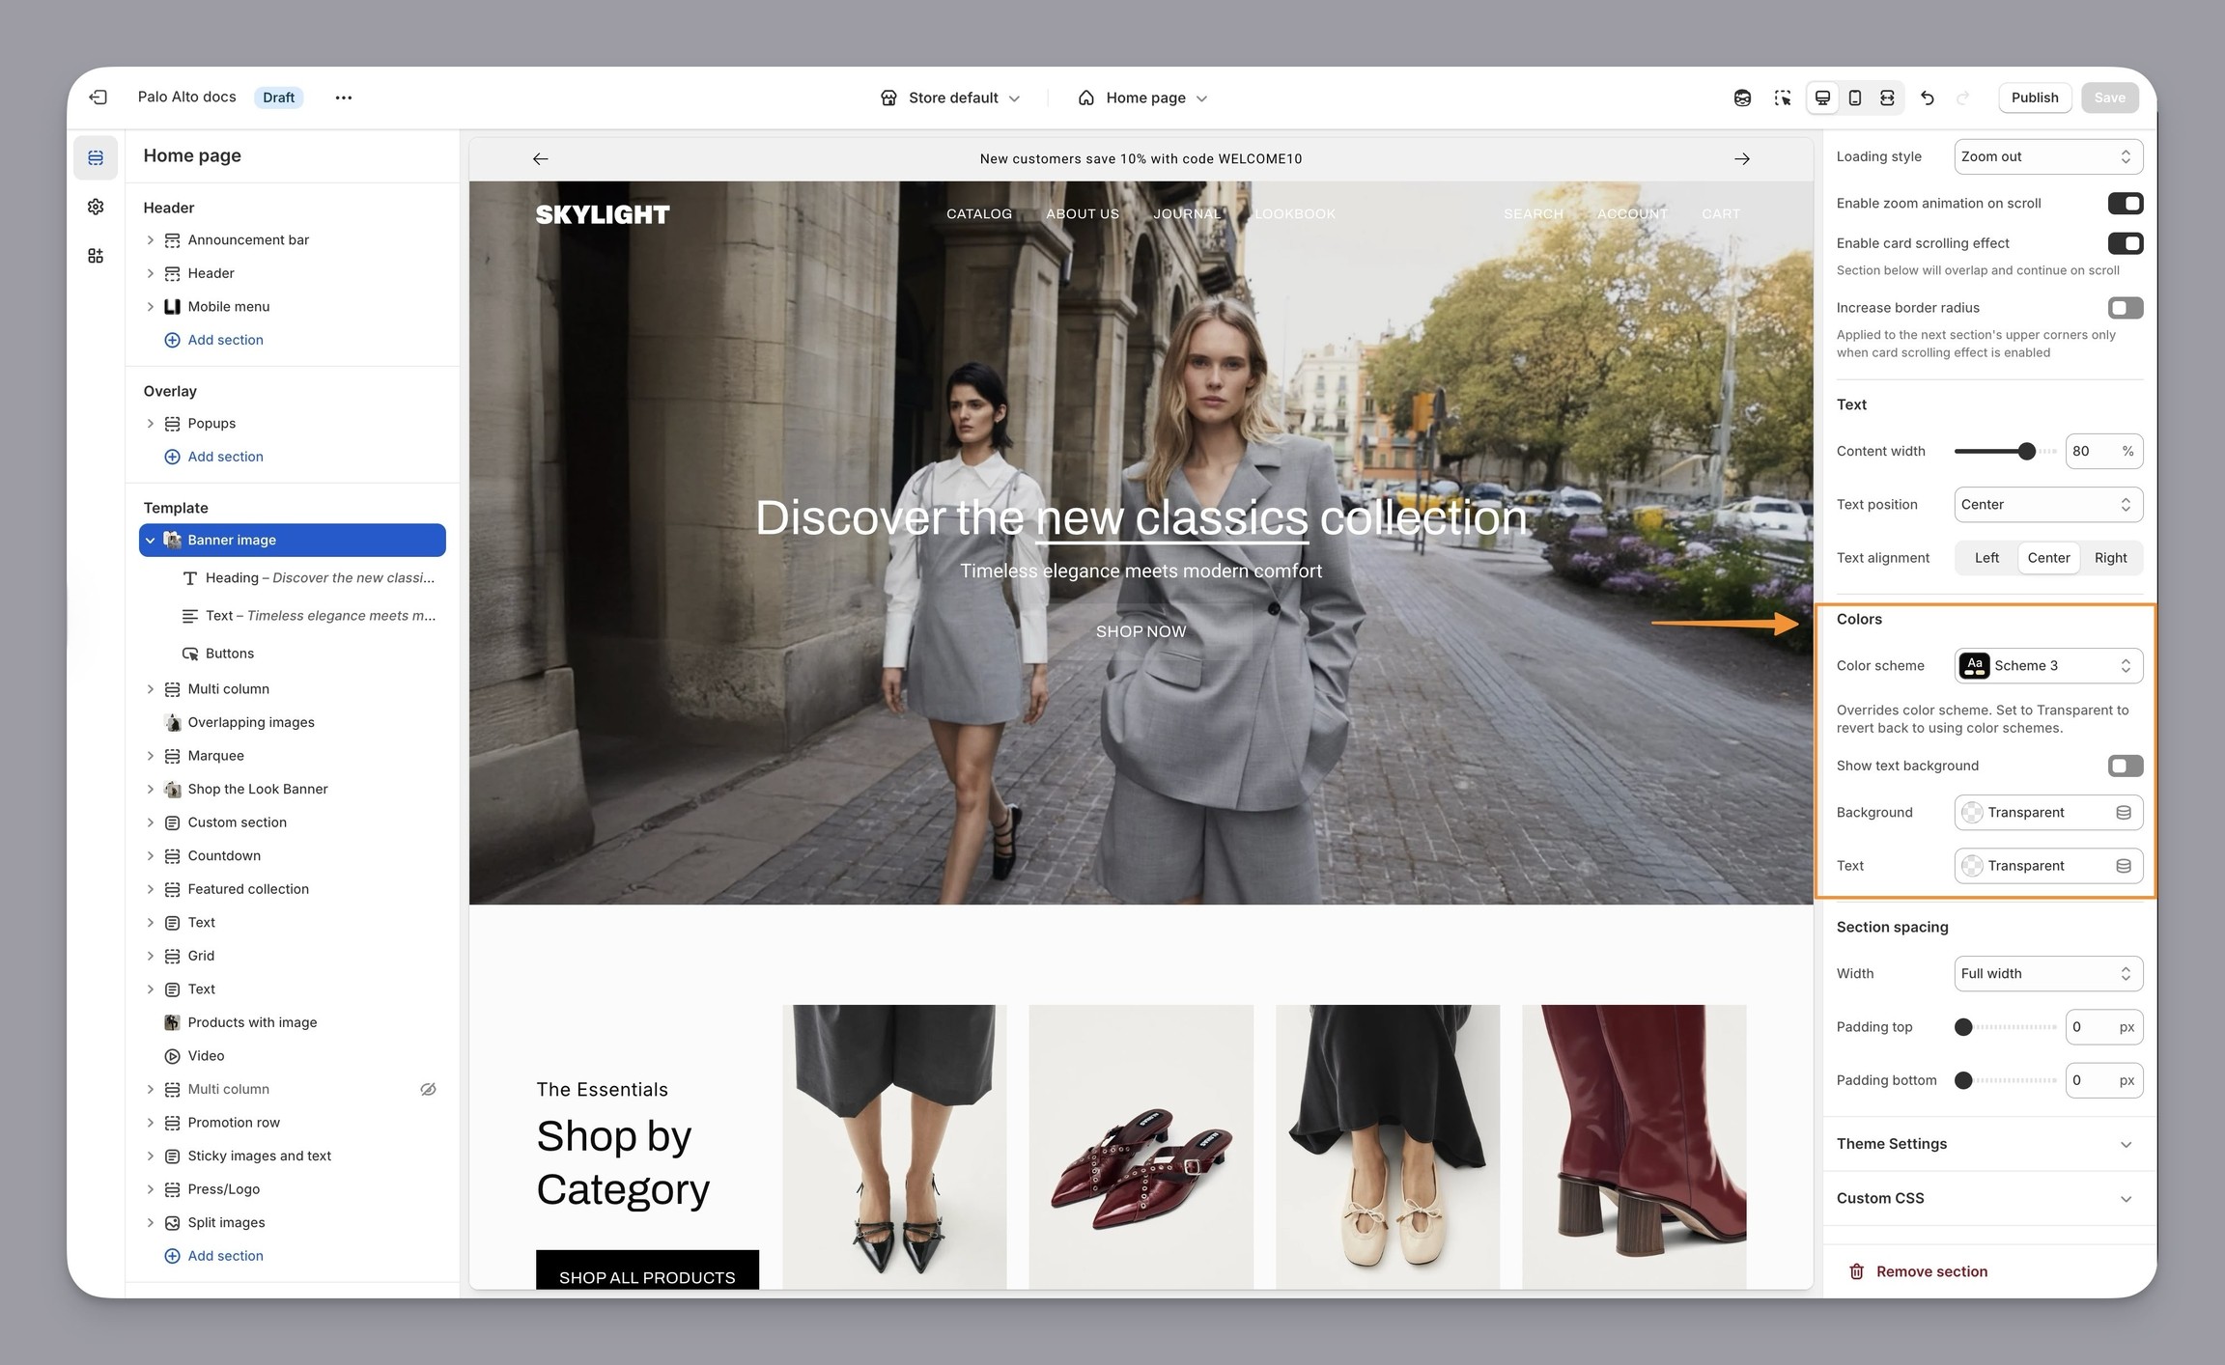This screenshot has width=2225, height=1365.
Task: Select Left text alignment
Action: (1986, 558)
